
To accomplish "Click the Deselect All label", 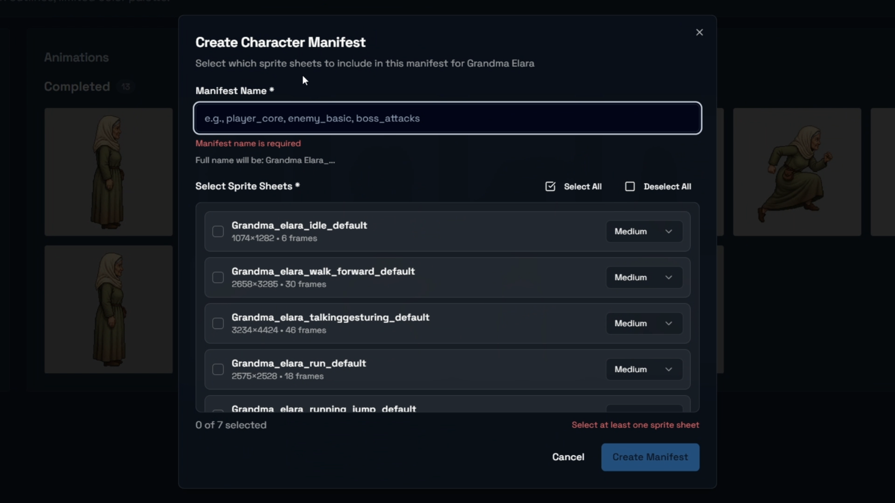I will point(667,186).
